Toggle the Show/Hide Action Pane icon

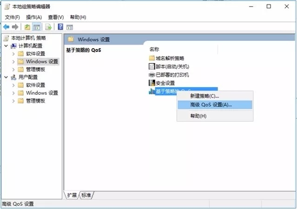pyautogui.click(x=70, y=27)
